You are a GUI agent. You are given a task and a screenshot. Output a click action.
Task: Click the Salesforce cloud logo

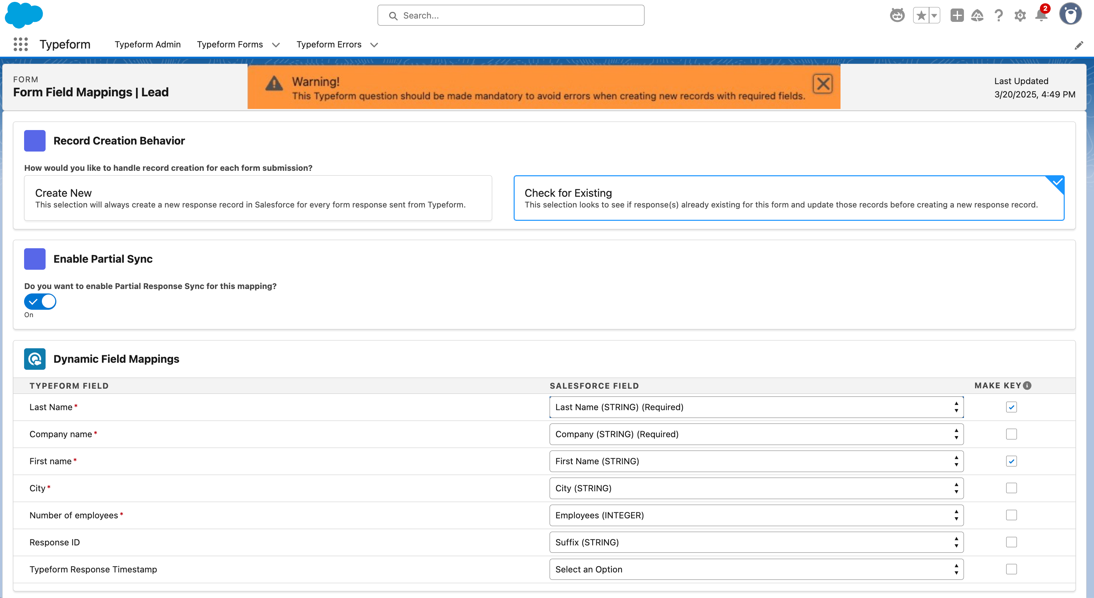(x=24, y=15)
